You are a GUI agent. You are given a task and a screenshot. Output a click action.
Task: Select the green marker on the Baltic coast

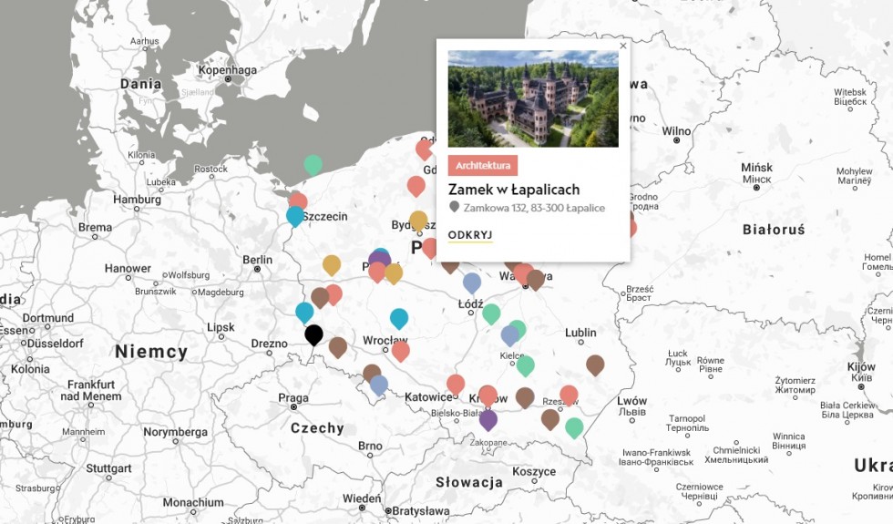313,165
